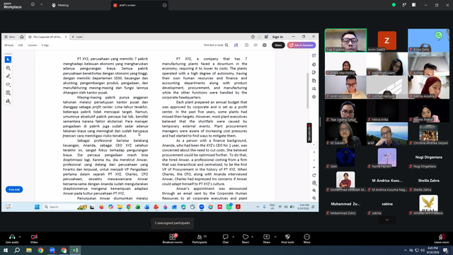Close The Corporate VP document tab
The height and width of the screenshot is (255, 453).
click(66, 37)
